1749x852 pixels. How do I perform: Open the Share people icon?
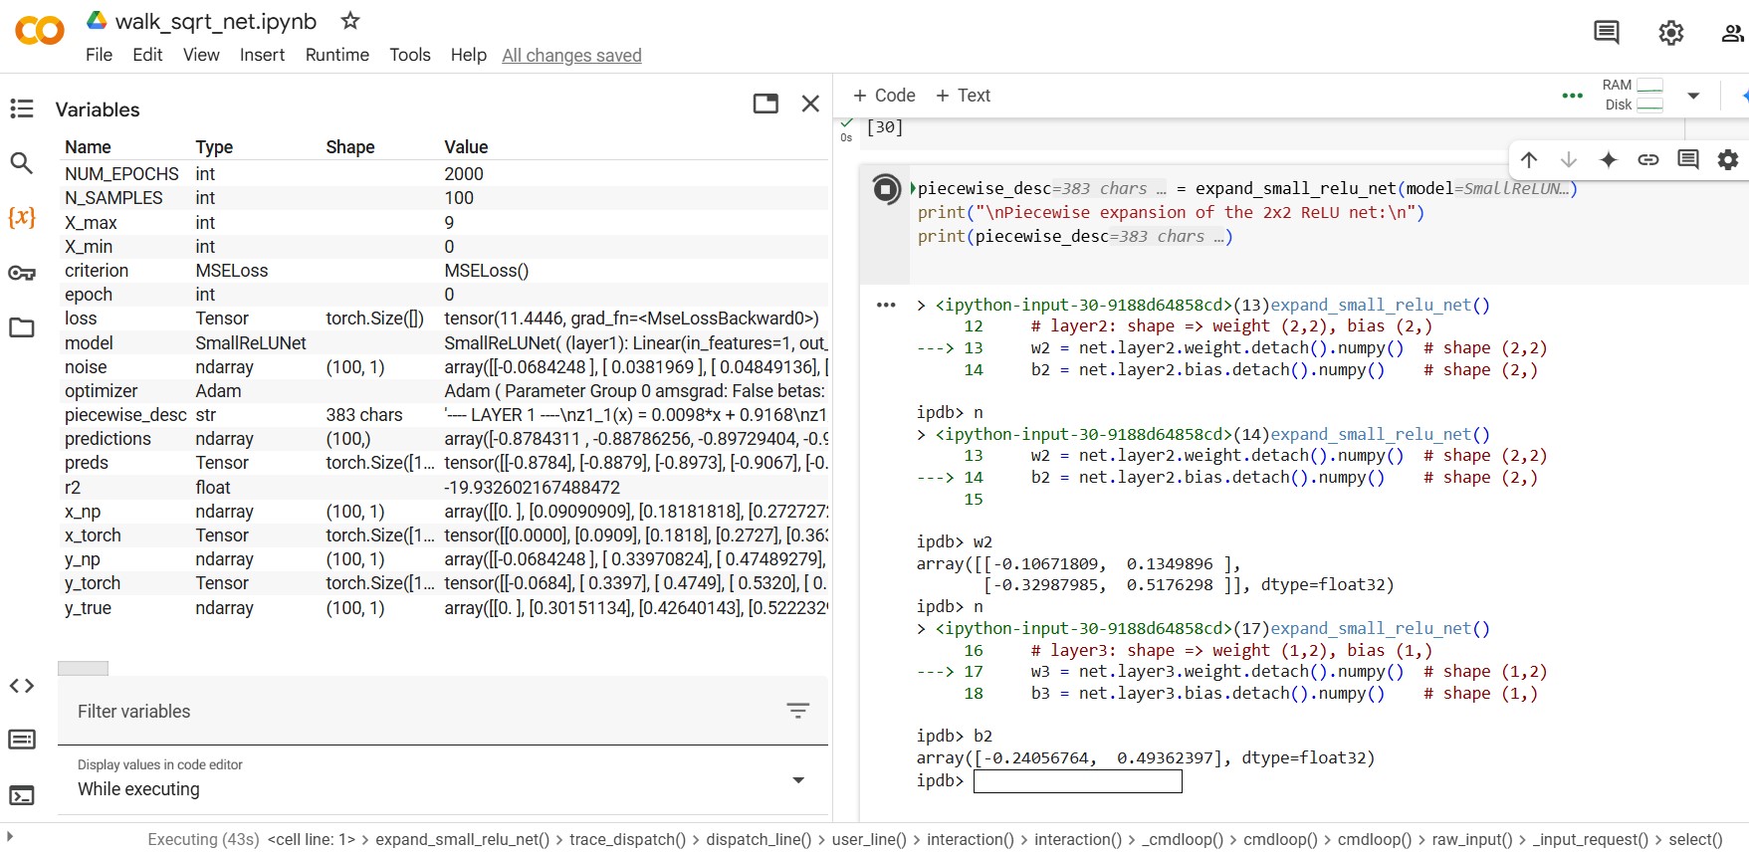click(x=1733, y=33)
